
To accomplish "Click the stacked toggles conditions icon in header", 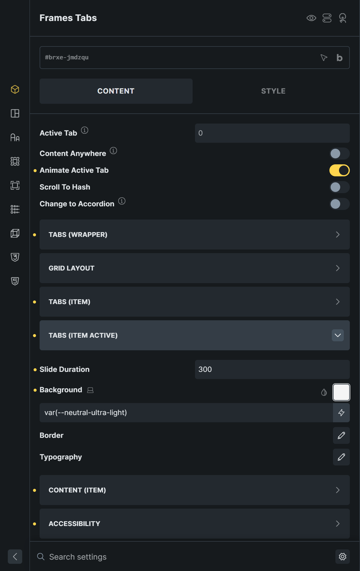I will (x=327, y=18).
